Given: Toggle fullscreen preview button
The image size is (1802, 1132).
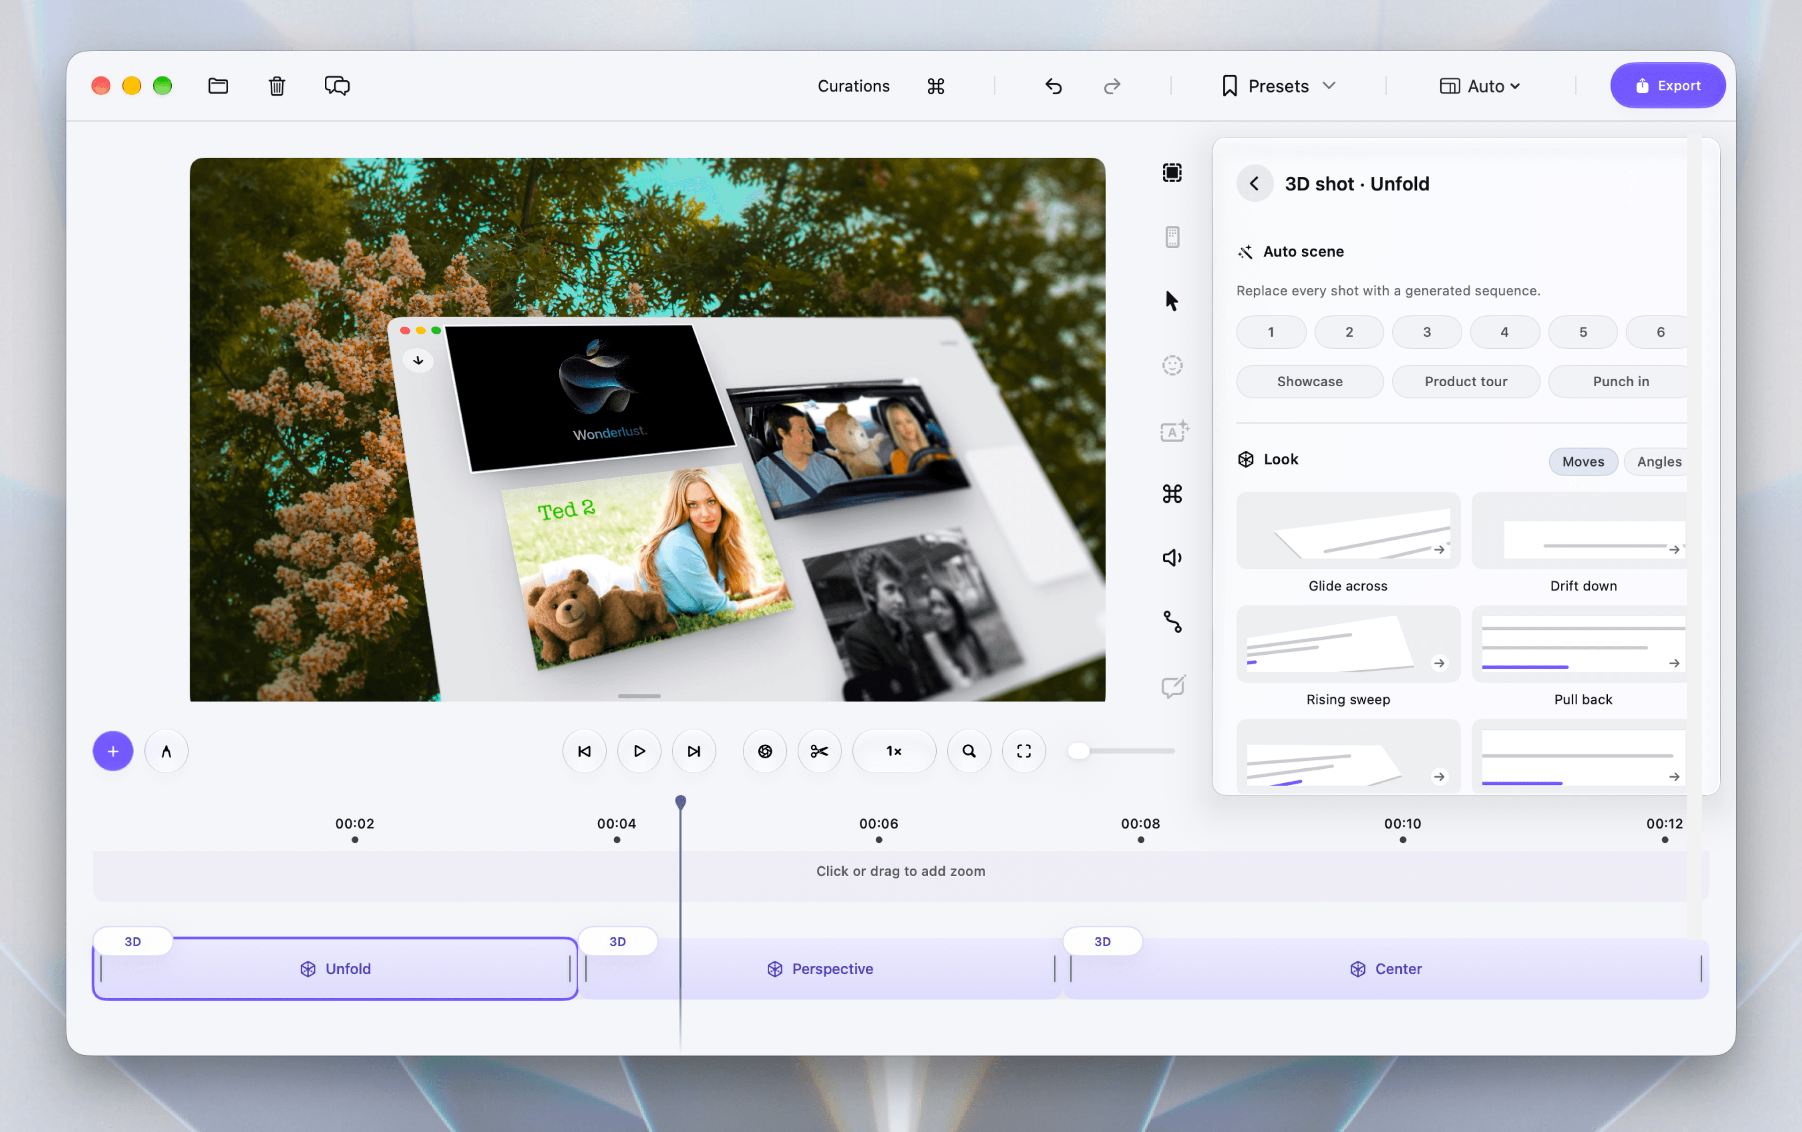Looking at the screenshot, I should (x=1024, y=751).
